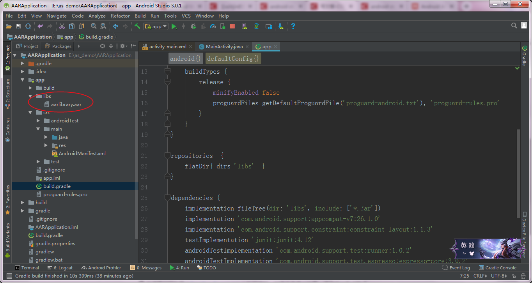
Task: Expand the build folder under app
Action: (x=30, y=88)
